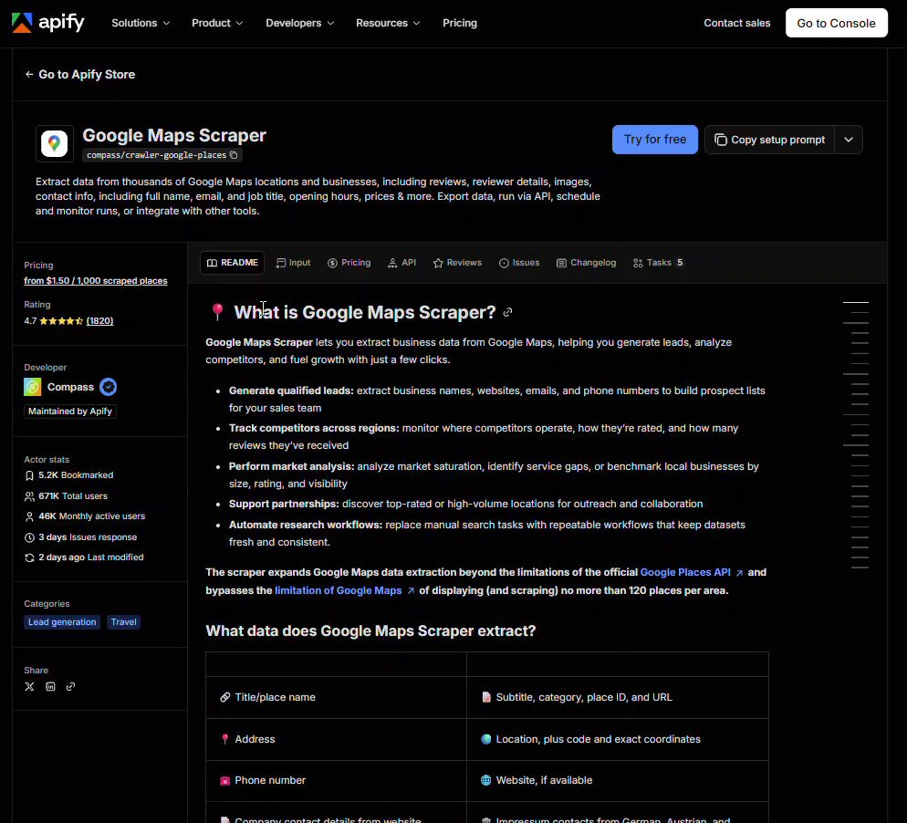Image resolution: width=907 pixels, height=823 pixels.
Task: Click the star rating icons
Action: coord(61,321)
